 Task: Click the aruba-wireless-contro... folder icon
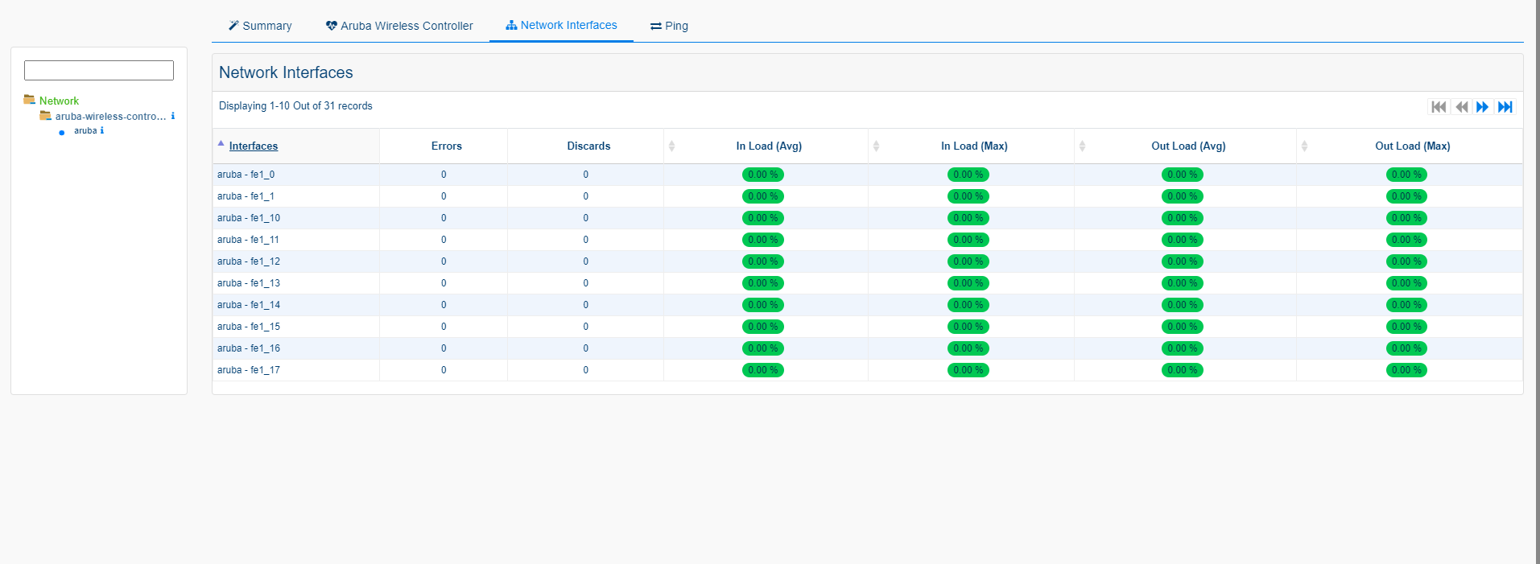[x=46, y=116]
